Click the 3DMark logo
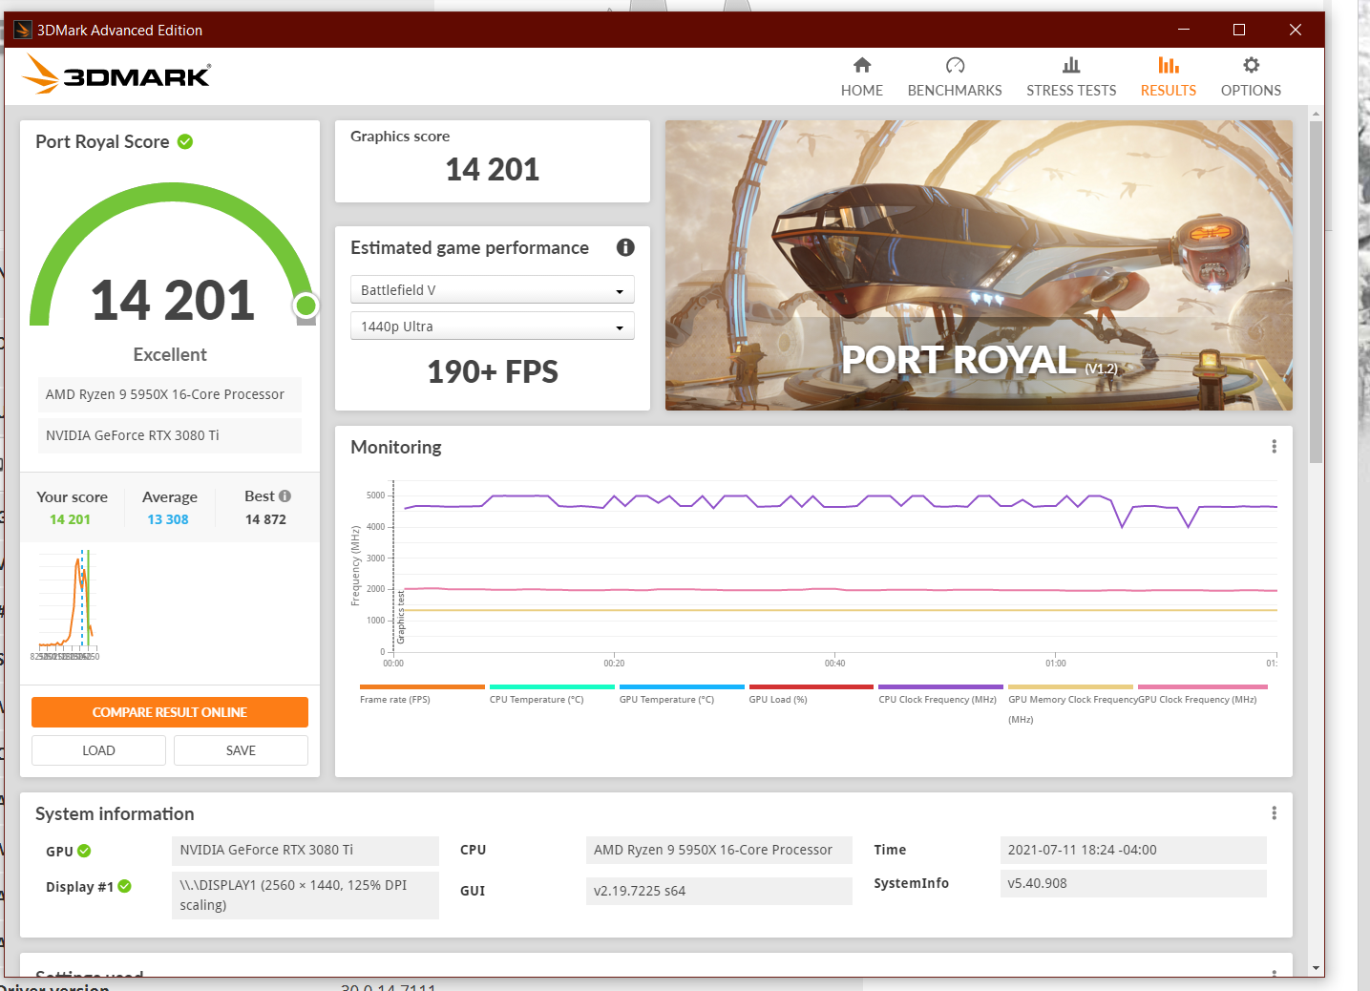The image size is (1370, 991). [x=116, y=74]
